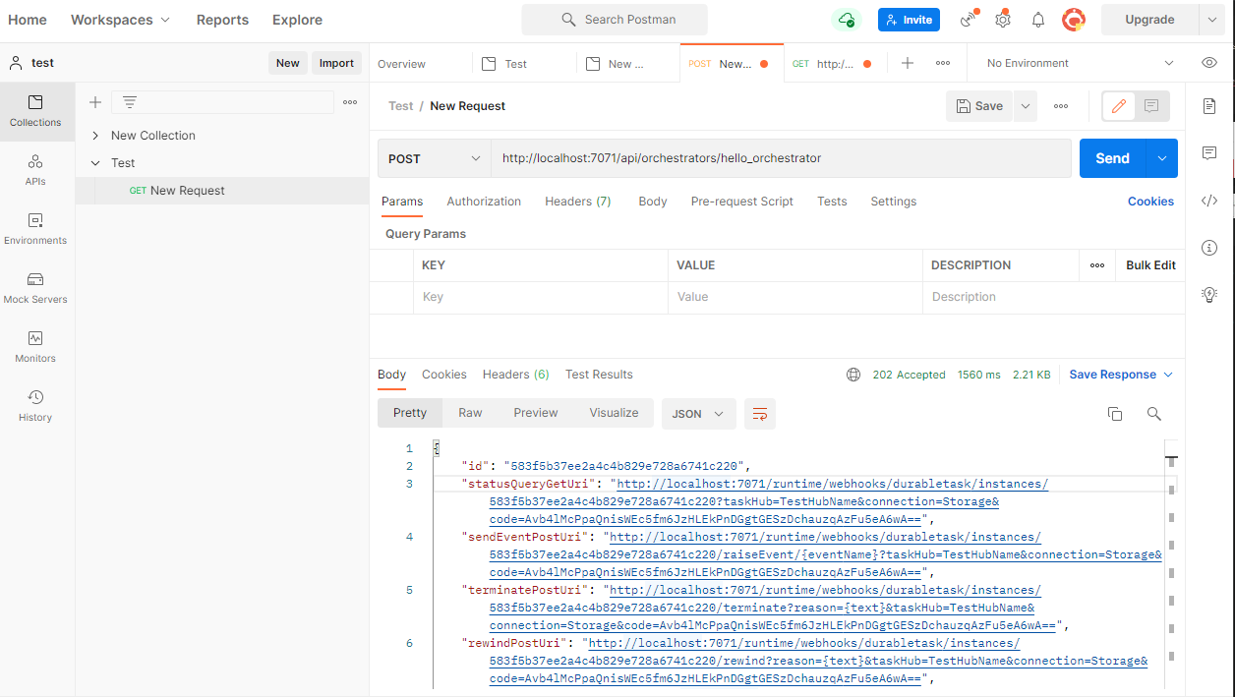
Task: Switch to the Headers (7) request tab
Action: coord(578,202)
